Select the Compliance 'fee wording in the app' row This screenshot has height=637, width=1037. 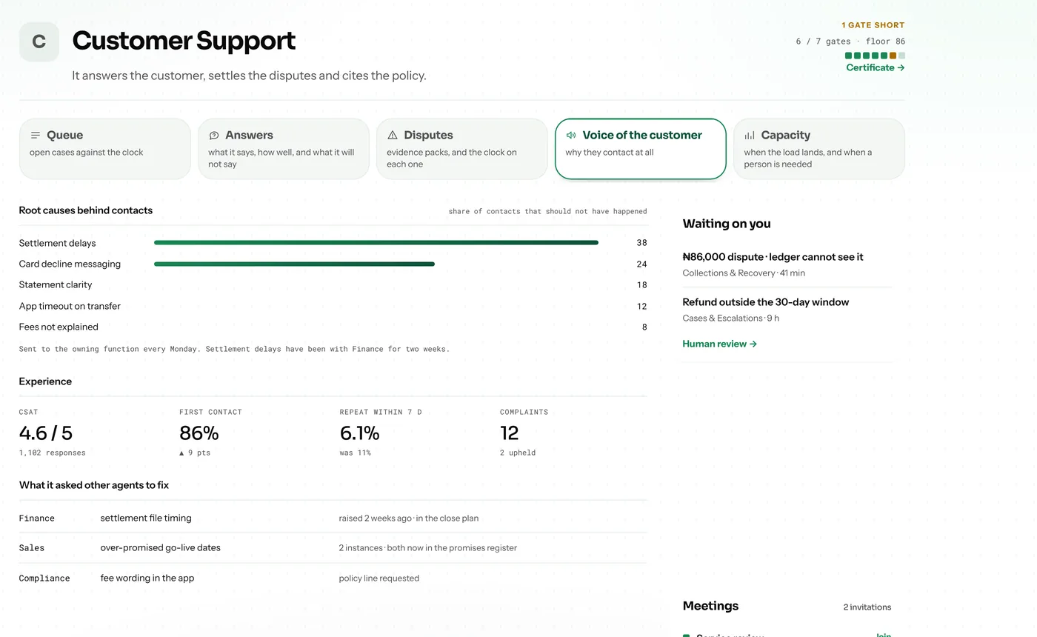tap(333, 578)
